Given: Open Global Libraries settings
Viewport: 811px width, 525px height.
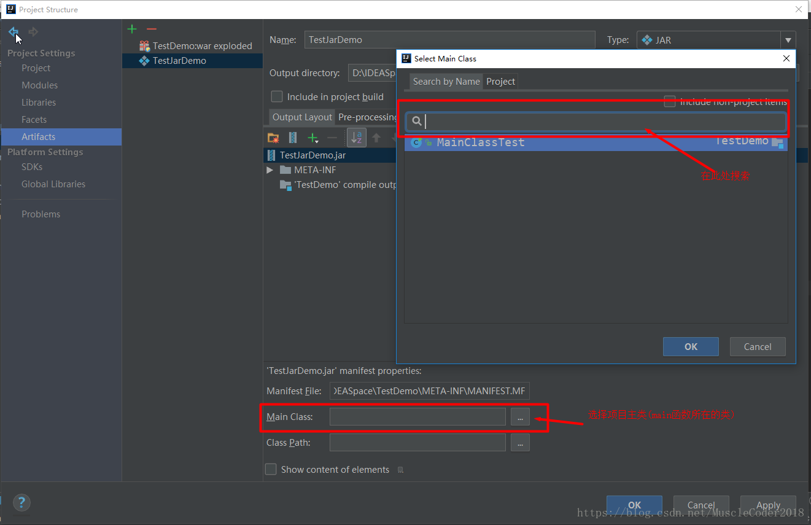Looking at the screenshot, I should 53,184.
